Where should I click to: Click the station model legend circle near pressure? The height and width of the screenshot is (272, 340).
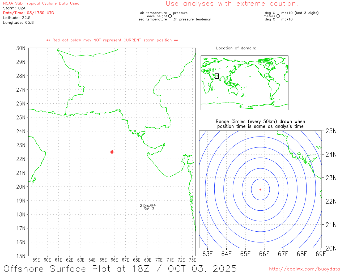click(x=170, y=16)
